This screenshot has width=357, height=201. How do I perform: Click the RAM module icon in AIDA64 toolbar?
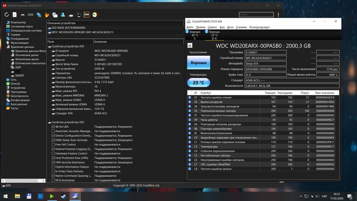point(30,15)
